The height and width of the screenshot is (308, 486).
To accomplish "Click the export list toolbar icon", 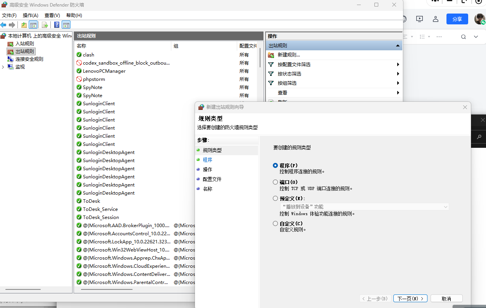I will pyautogui.click(x=45, y=25).
